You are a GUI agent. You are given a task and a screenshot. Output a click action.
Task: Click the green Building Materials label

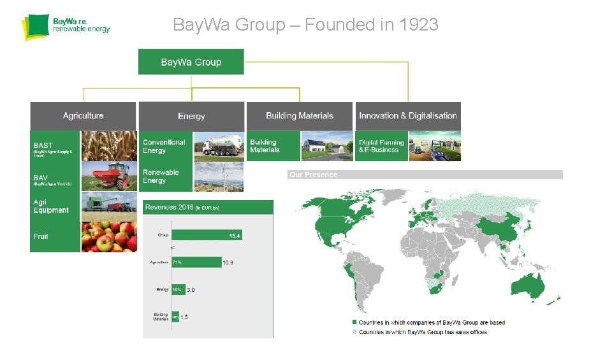pyautogui.click(x=265, y=146)
